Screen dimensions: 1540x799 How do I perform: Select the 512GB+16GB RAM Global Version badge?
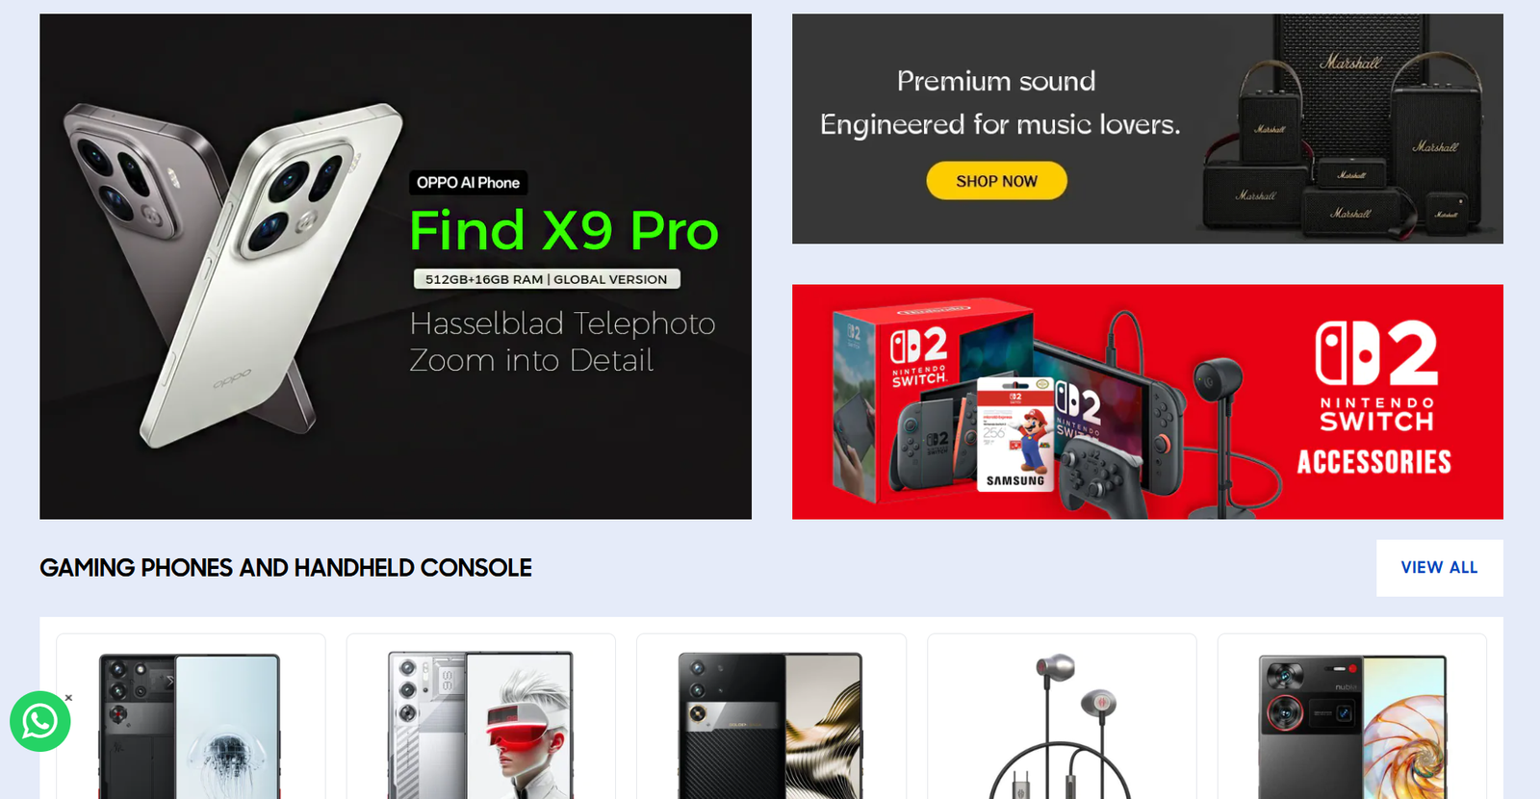(547, 279)
